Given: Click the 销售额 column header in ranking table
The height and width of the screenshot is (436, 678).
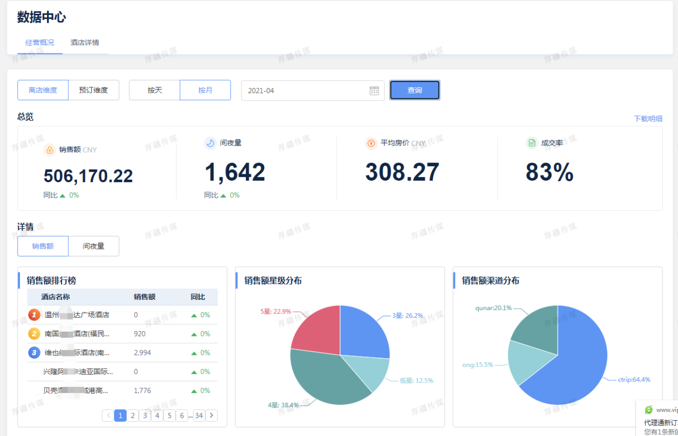Looking at the screenshot, I should click(145, 297).
